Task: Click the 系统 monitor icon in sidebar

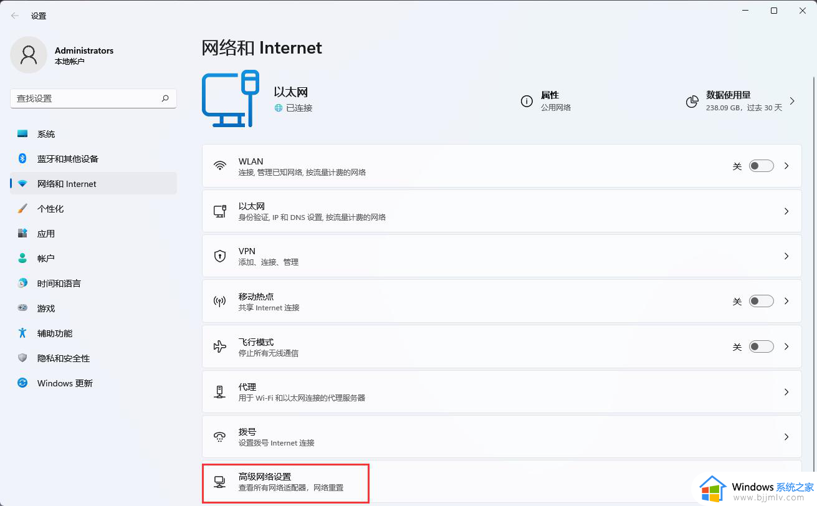Action: click(22, 134)
